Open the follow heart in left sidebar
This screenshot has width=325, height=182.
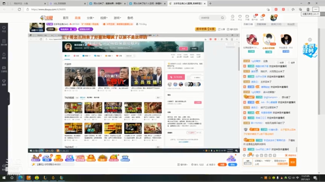pos(4,29)
